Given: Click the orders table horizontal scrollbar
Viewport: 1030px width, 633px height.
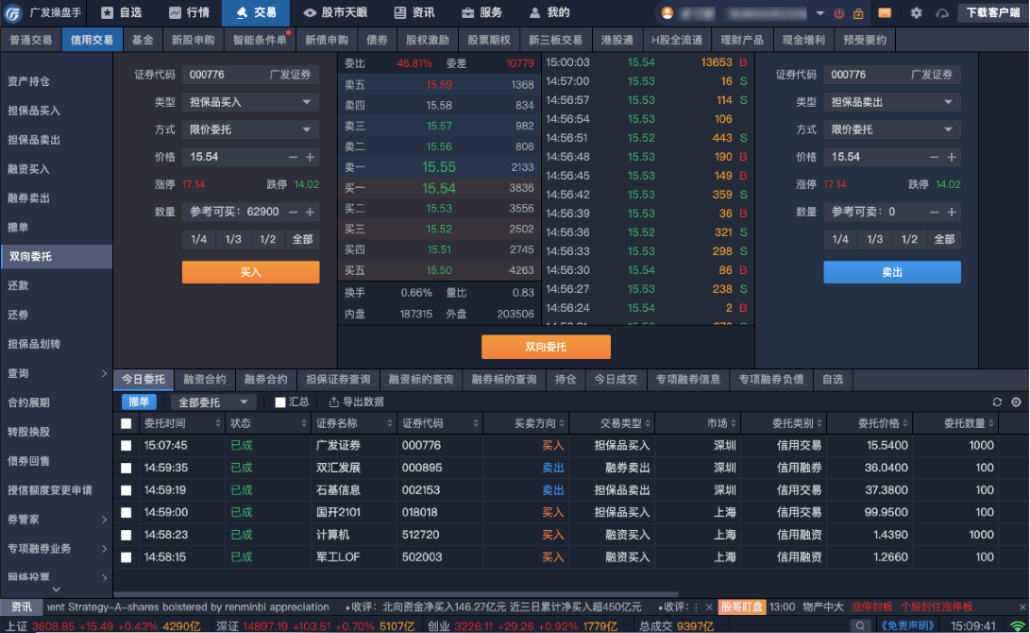Looking at the screenshot, I should [397, 594].
